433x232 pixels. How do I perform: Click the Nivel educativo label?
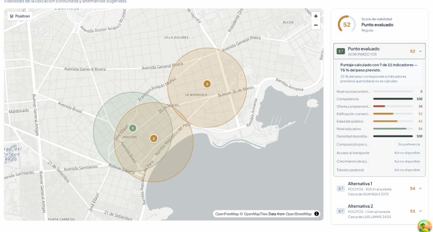(x=349, y=129)
